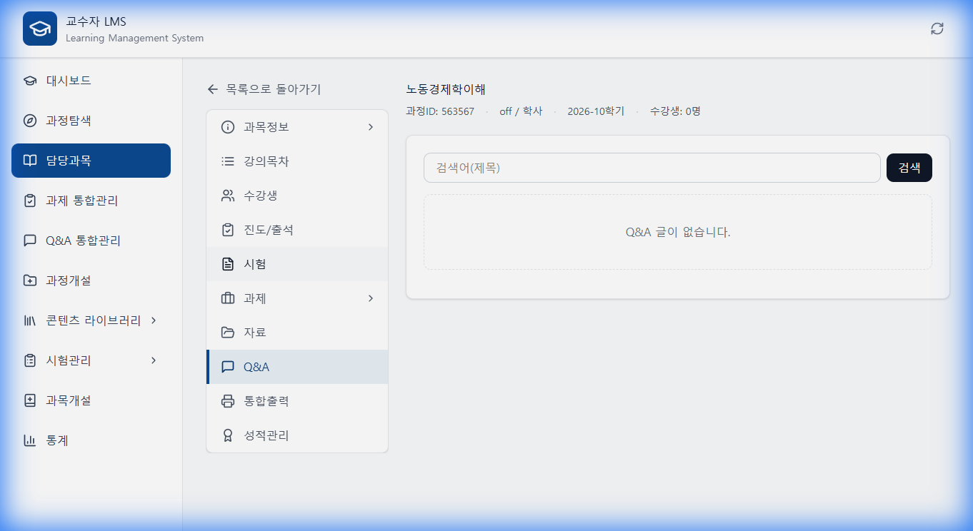Click the Q&A 통합관리 chat icon

click(29, 241)
